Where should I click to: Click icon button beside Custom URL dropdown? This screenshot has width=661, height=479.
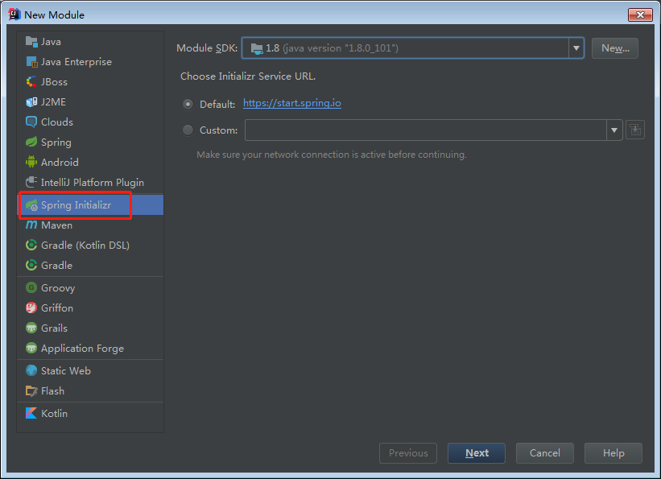635,130
